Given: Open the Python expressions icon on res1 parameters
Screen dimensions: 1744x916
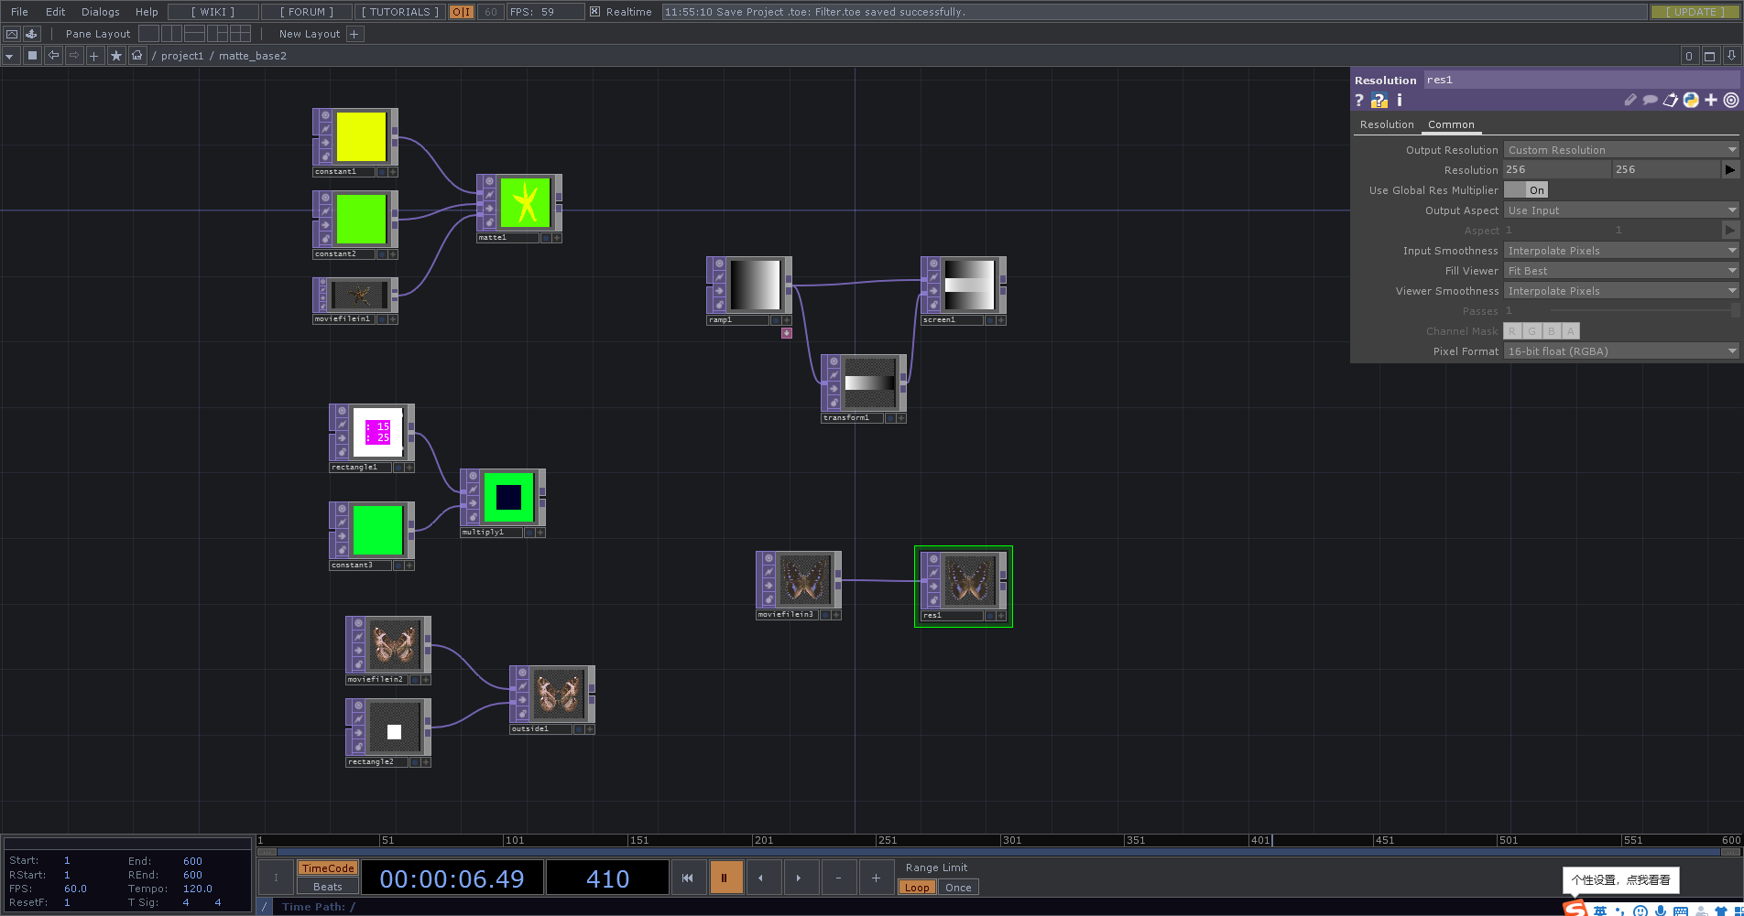Looking at the screenshot, I should (x=1691, y=101).
